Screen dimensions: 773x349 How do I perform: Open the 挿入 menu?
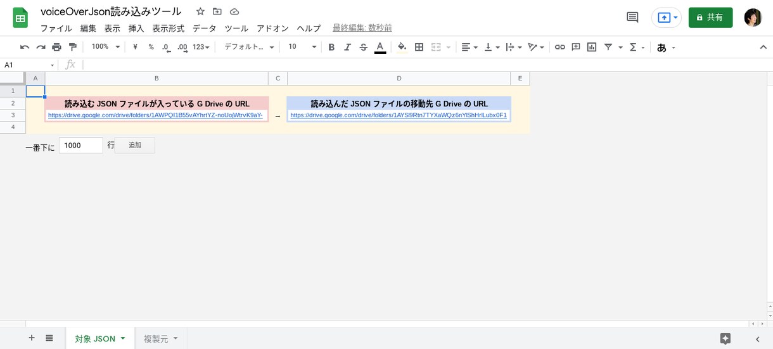click(136, 29)
